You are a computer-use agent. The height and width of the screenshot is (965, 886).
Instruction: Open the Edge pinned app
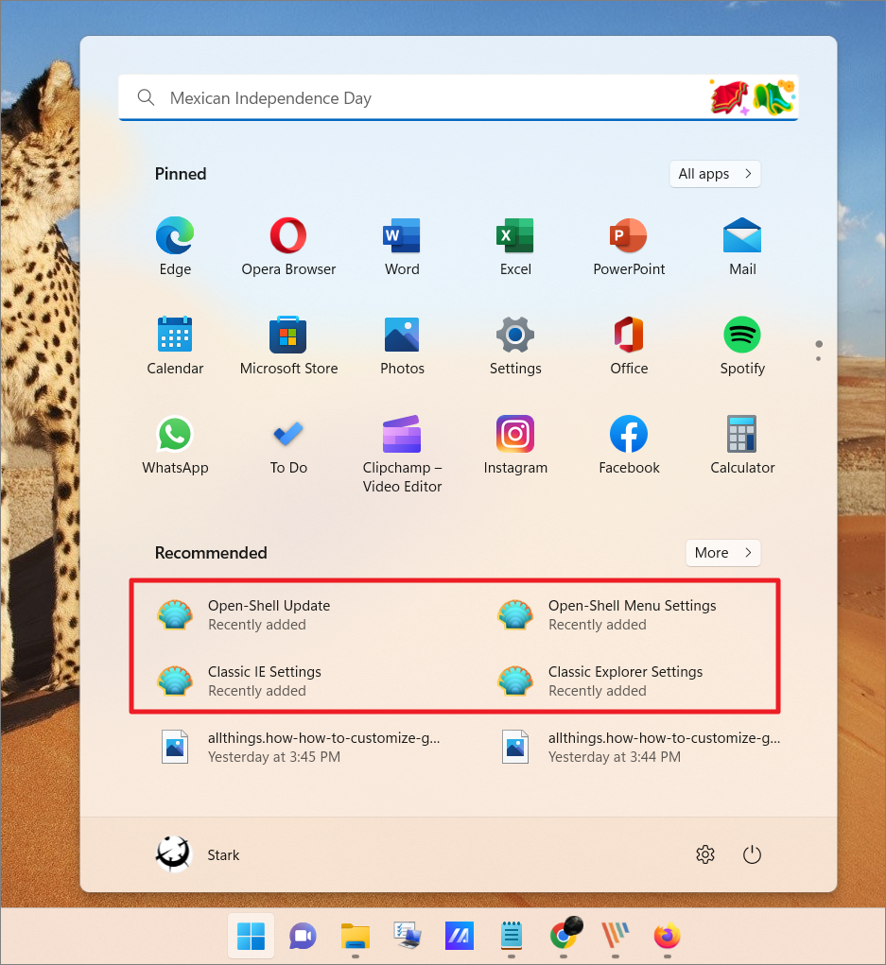tap(175, 247)
